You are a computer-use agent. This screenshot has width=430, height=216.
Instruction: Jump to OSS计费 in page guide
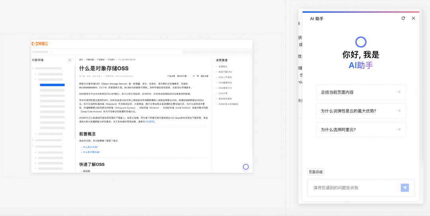click(222, 93)
